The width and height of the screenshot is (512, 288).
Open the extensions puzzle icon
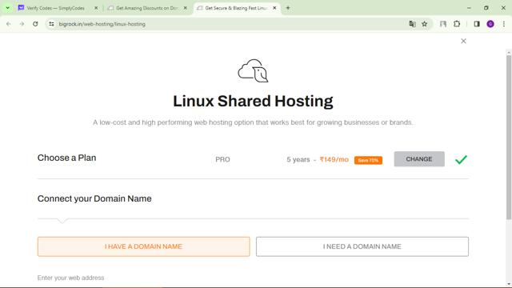pos(457,24)
